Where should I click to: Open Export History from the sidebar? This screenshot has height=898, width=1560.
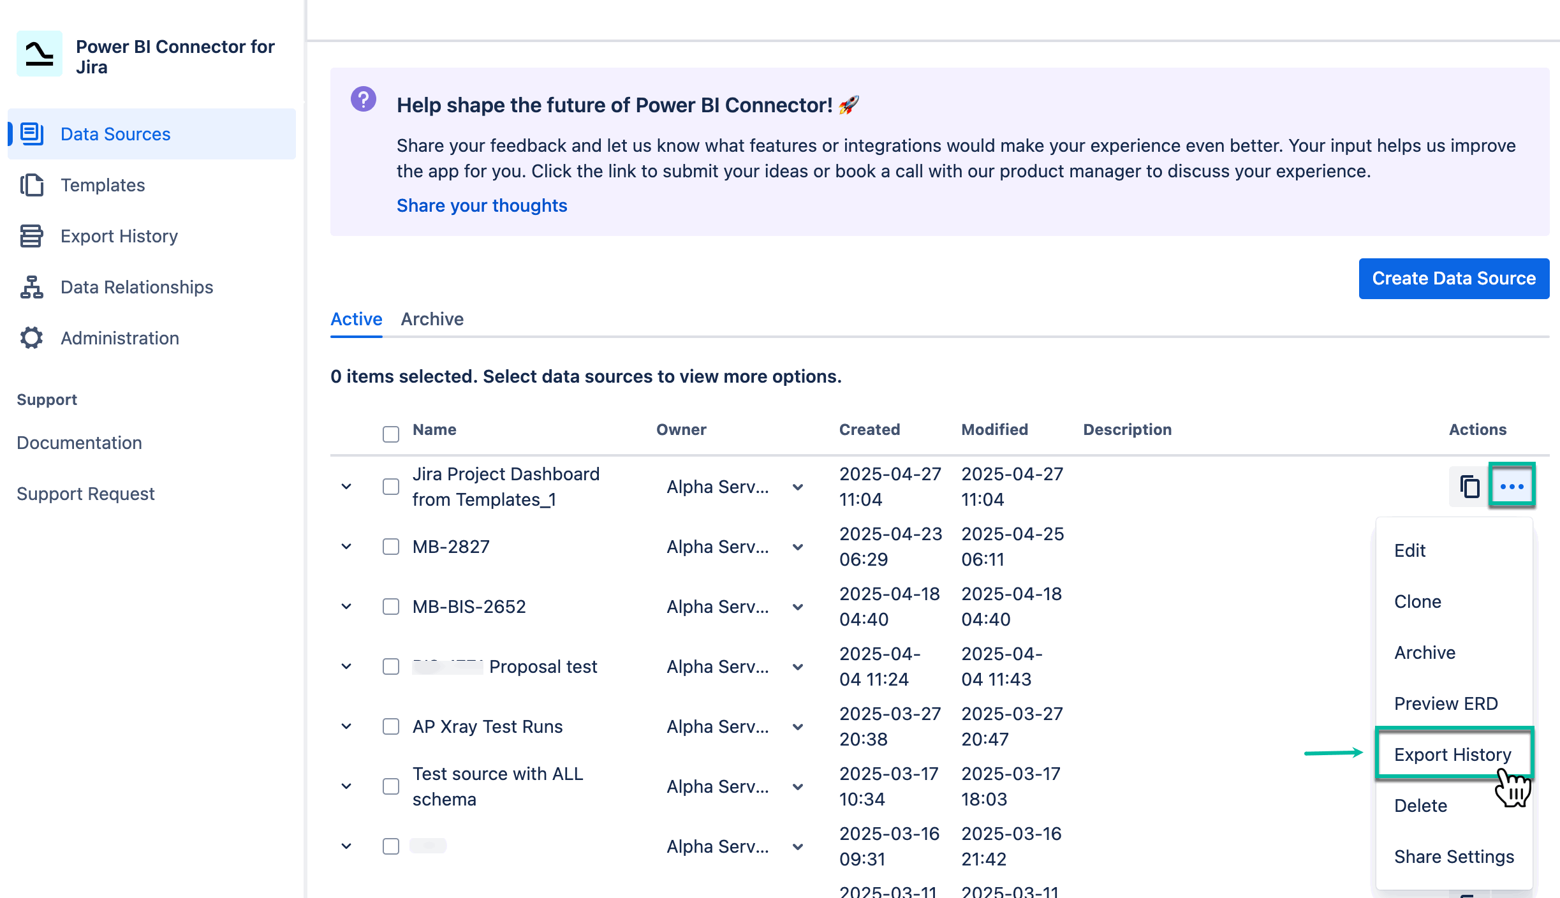coord(119,236)
